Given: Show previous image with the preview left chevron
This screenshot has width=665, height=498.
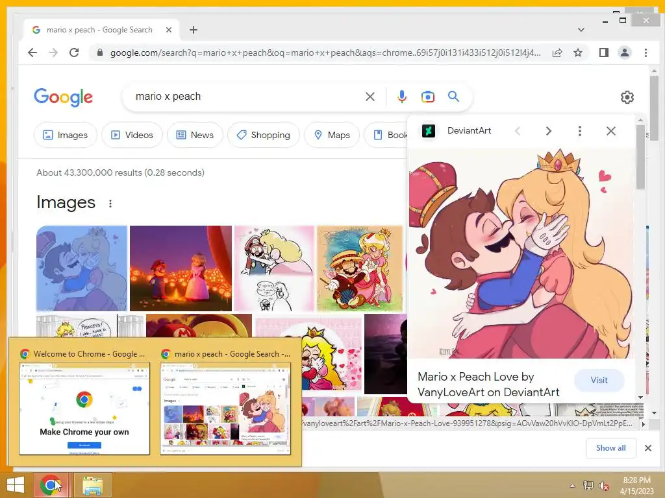Looking at the screenshot, I should point(518,131).
